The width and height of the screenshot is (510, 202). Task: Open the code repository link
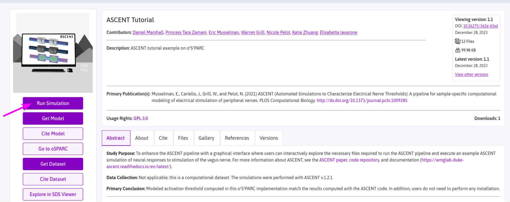[x=364, y=160]
